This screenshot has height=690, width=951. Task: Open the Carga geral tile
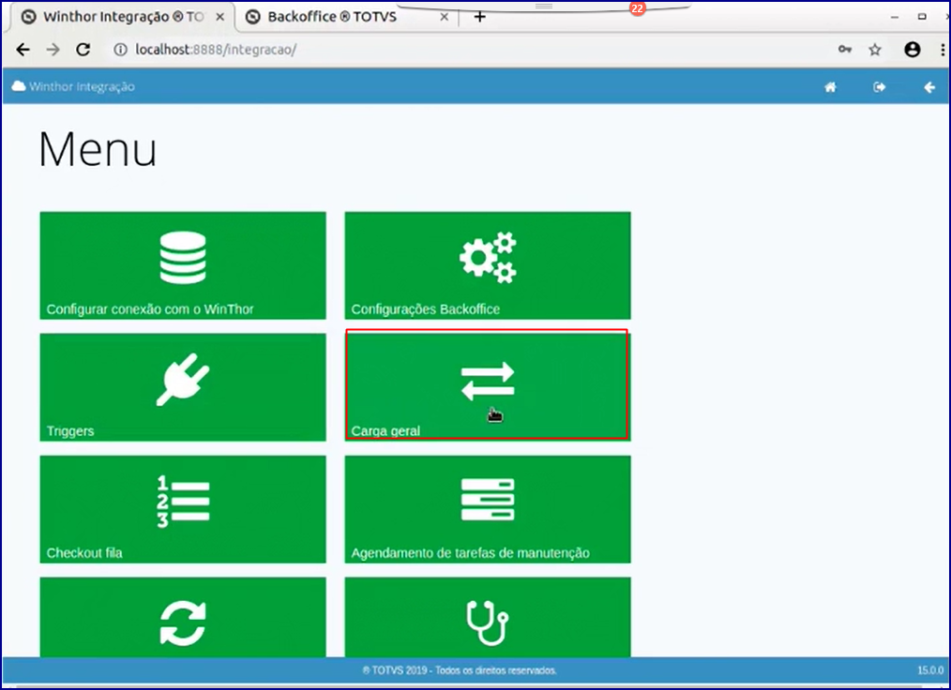click(488, 387)
